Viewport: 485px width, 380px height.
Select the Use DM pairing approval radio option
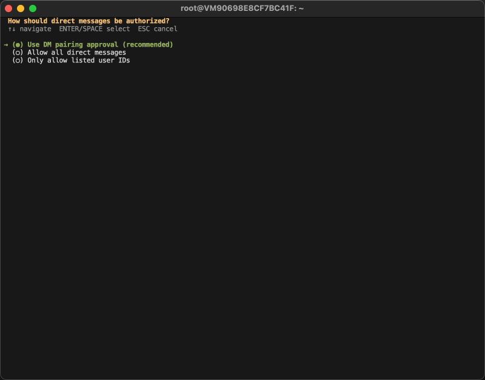point(93,44)
